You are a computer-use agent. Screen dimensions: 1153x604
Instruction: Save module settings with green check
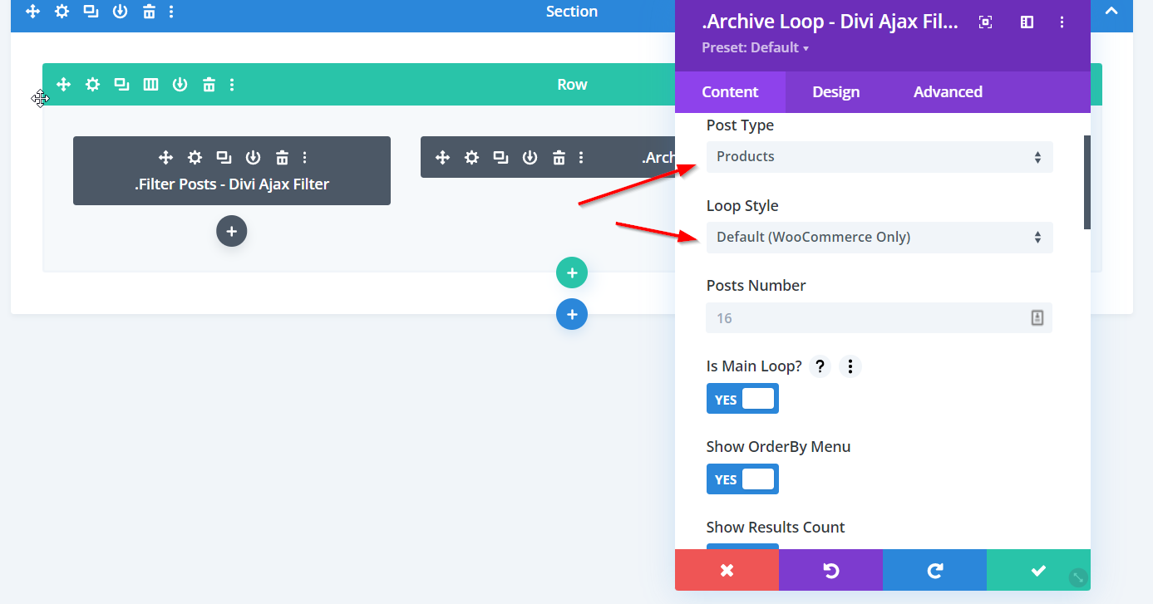(1038, 570)
